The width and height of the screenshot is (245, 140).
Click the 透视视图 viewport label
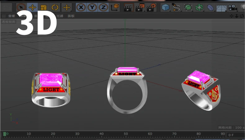point(9,22)
